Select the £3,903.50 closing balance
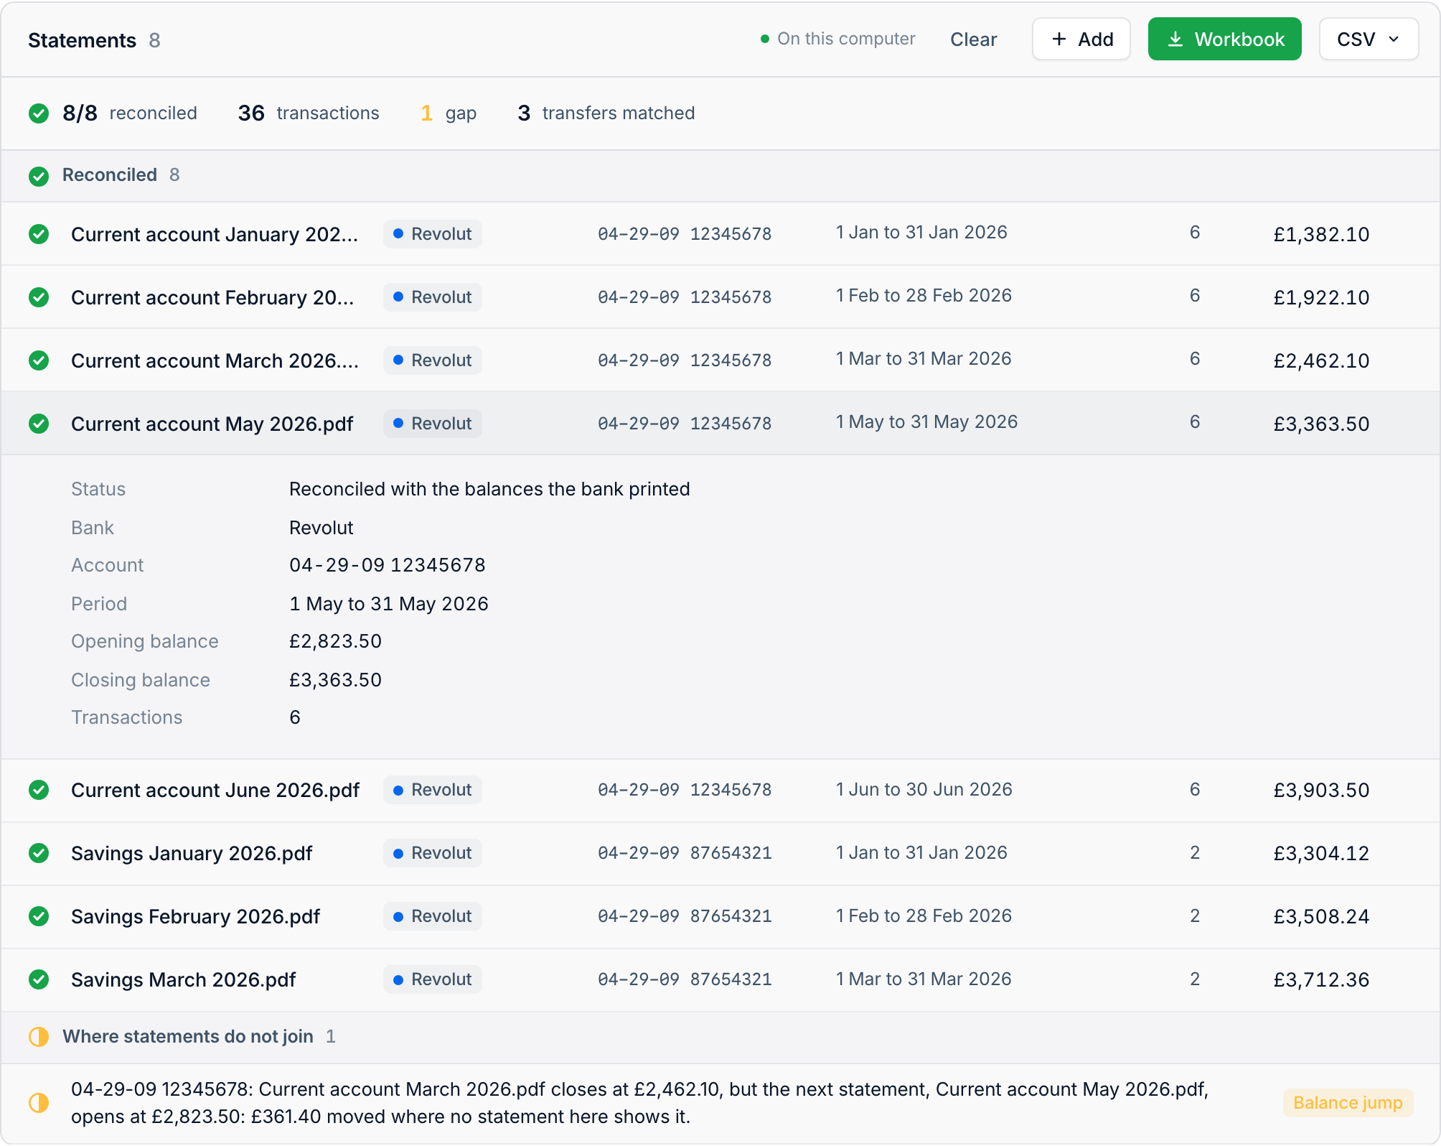 pos(1321,790)
